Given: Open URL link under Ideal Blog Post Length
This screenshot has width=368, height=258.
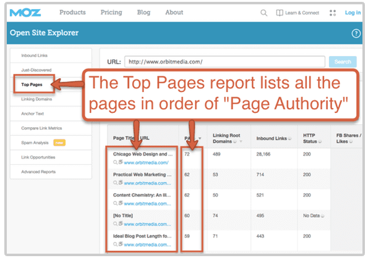Looking at the screenshot, I should point(147,244).
